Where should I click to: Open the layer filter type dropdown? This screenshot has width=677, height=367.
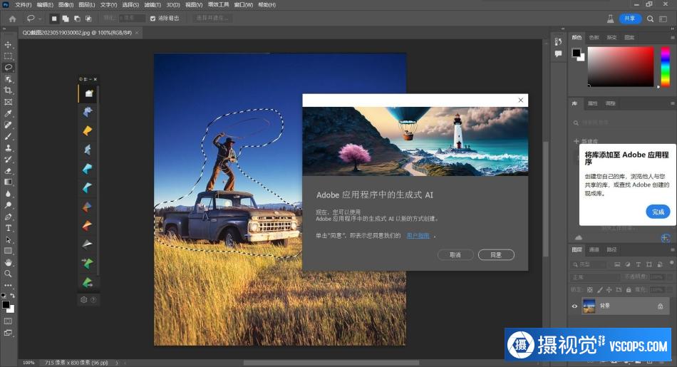pos(590,264)
